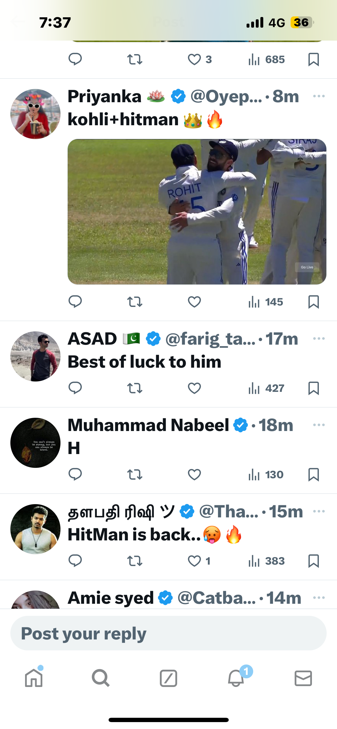Reply to Priyanka's kohli+hitman post
The width and height of the screenshot is (337, 729).
[x=75, y=302]
